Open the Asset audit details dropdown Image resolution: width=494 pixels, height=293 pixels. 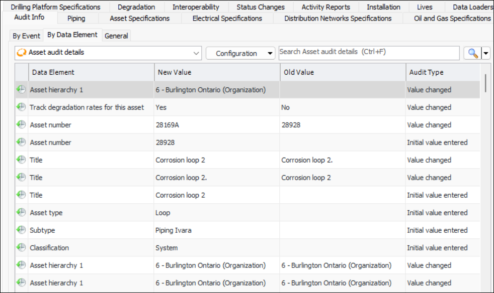pos(196,53)
